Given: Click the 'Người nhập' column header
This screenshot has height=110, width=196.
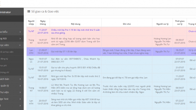Looking at the screenshot, I should coord(31,22).
